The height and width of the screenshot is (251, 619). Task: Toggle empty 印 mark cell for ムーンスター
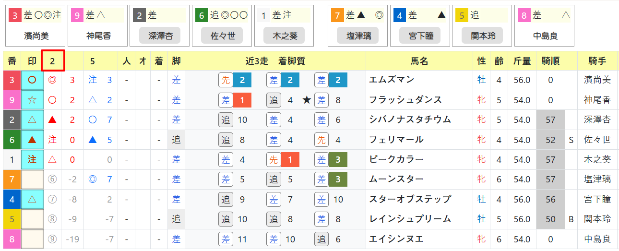pos(32,179)
